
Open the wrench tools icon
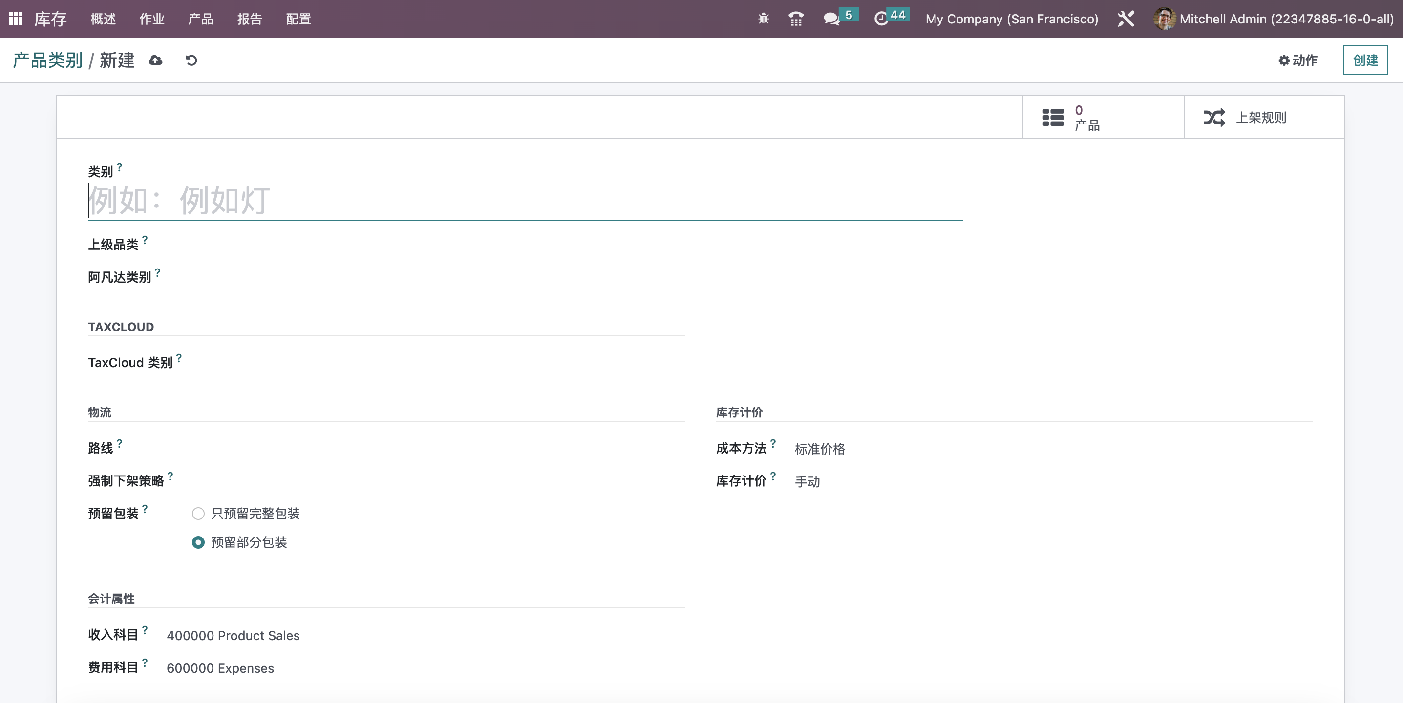tap(1126, 19)
